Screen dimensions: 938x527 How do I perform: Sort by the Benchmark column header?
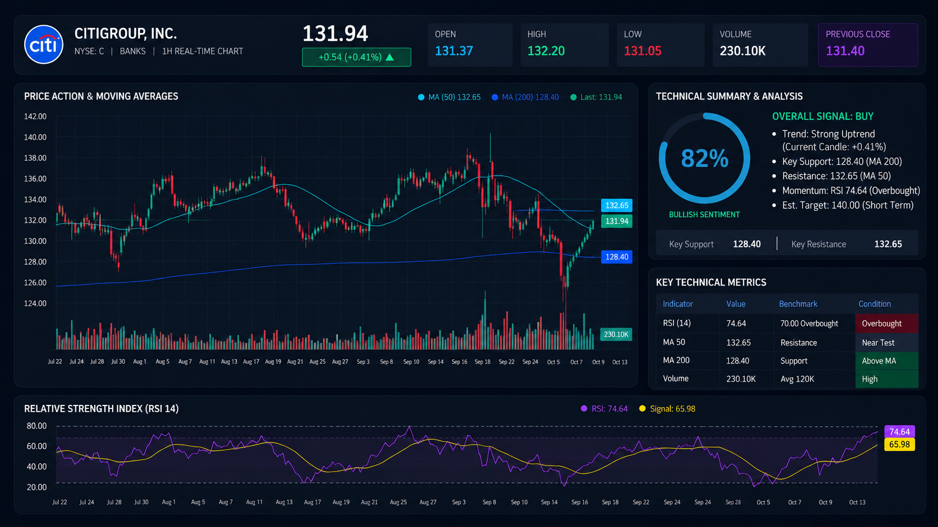coord(798,304)
